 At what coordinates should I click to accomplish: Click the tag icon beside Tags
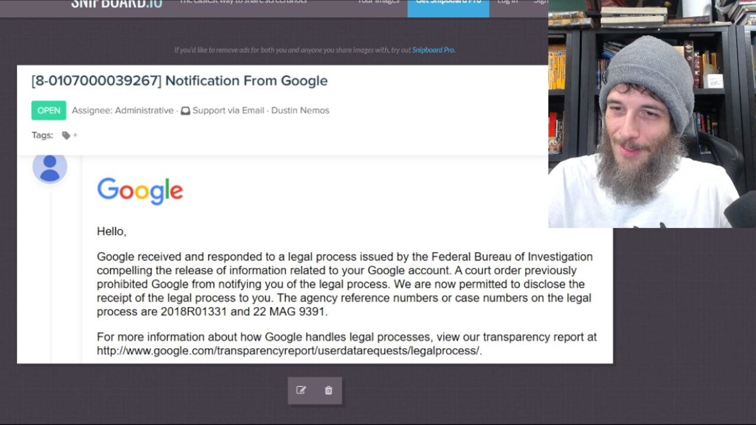[66, 135]
